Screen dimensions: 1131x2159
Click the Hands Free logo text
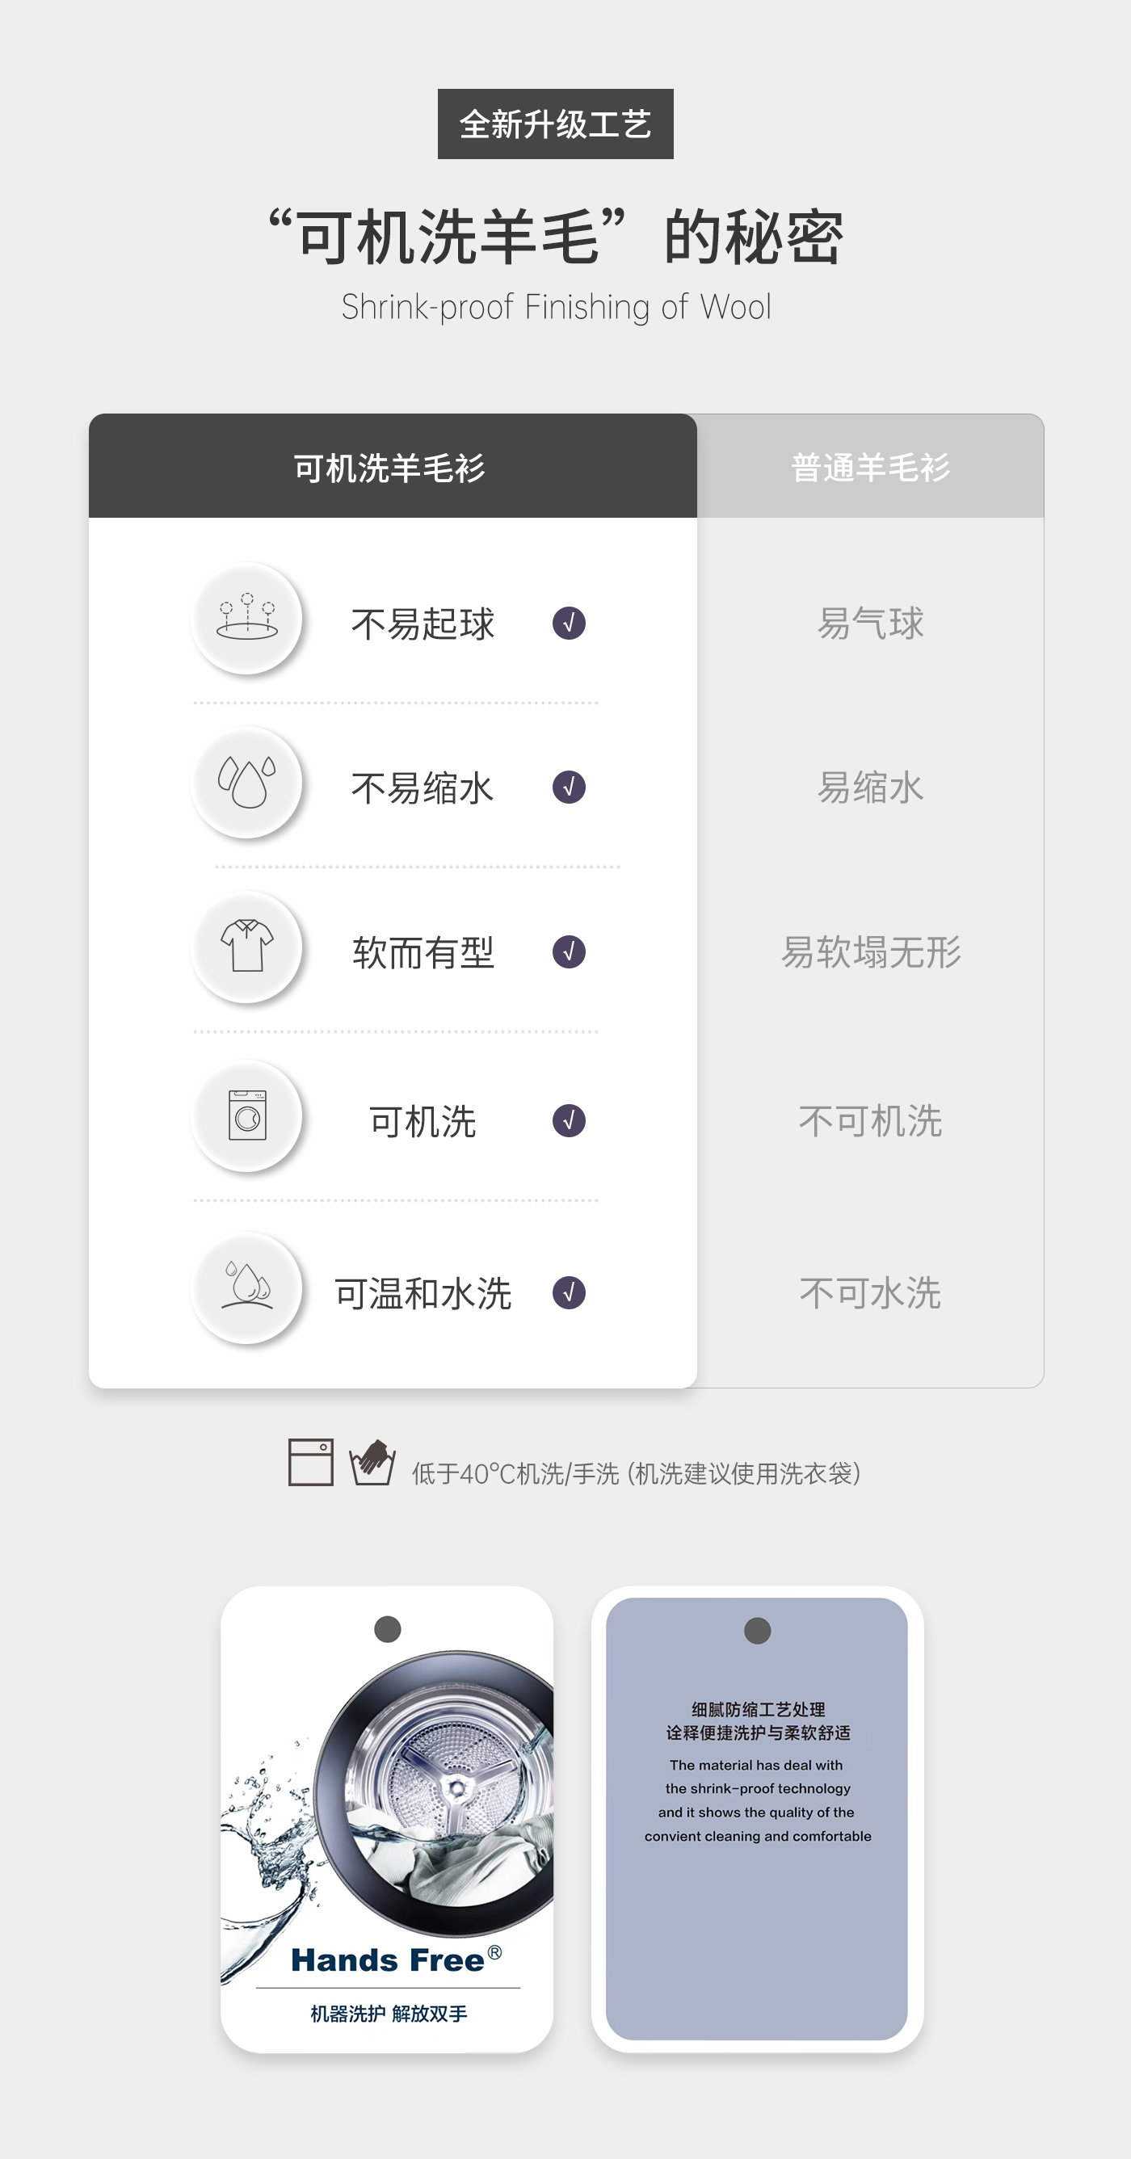389,1960
